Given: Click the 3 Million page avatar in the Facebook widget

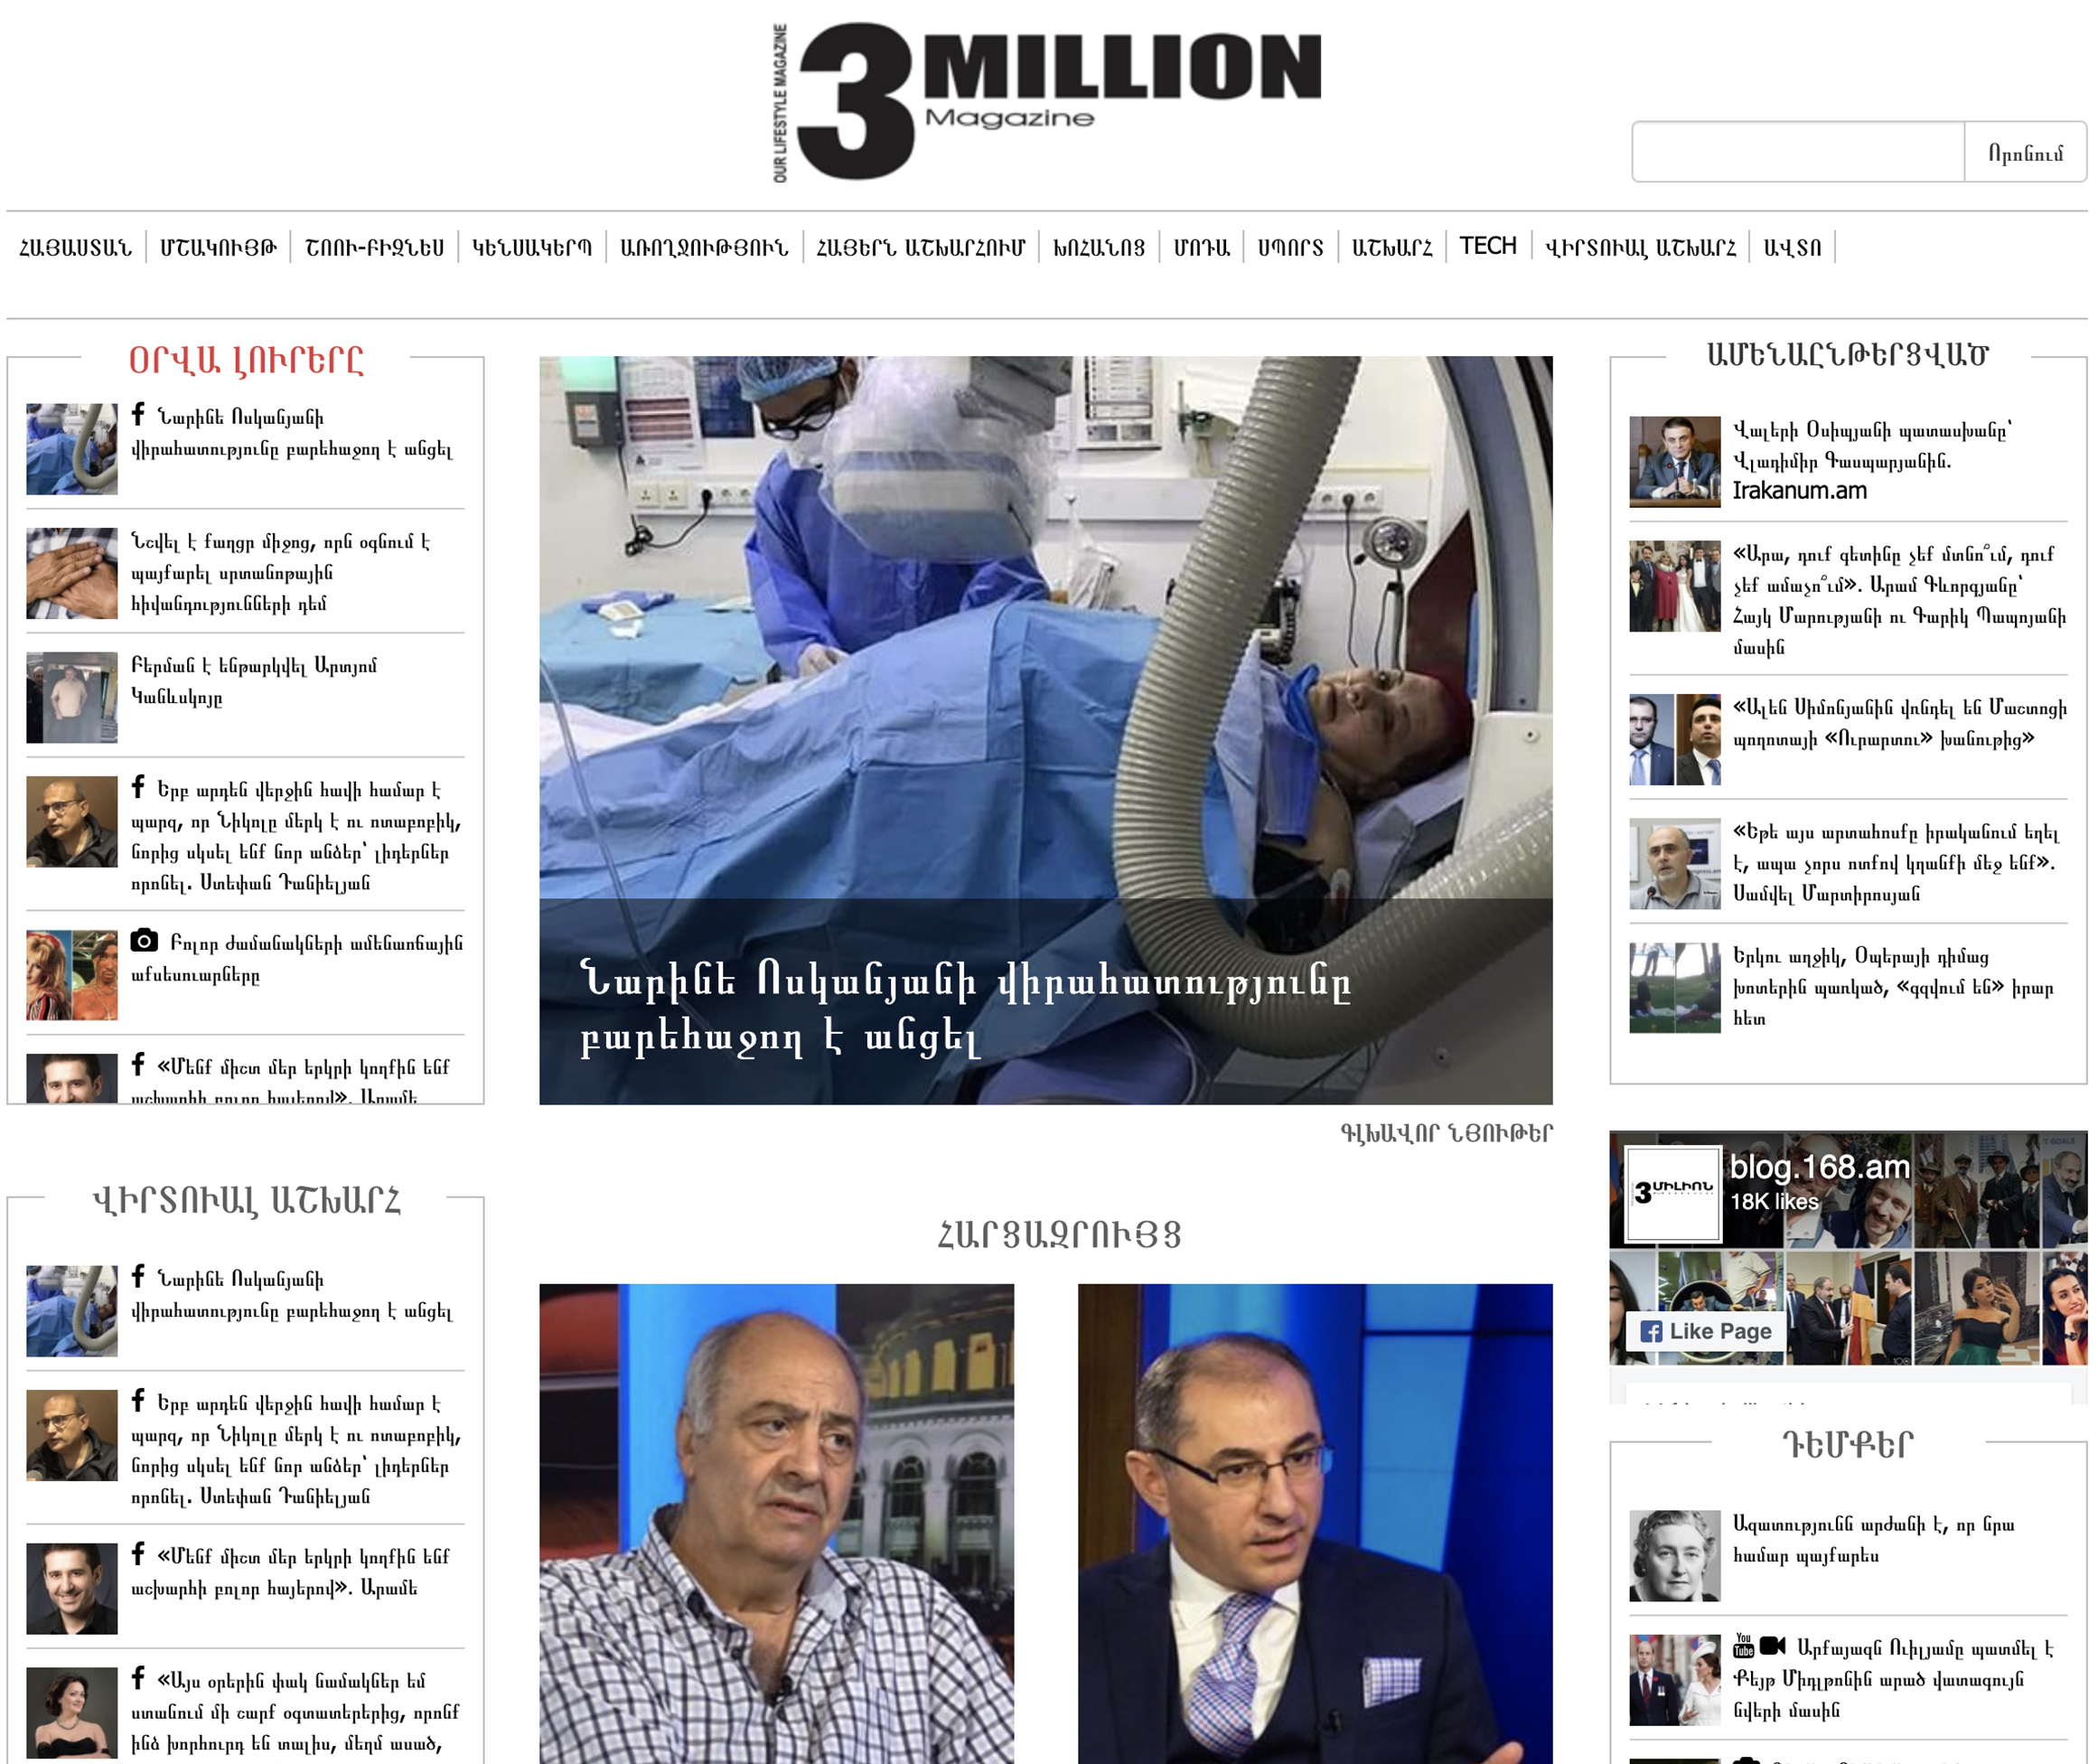Looking at the screenshot, I should tap(1673, 1193).
